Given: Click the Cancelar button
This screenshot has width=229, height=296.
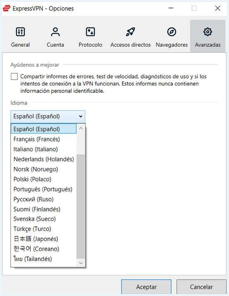Looking at the screenshot, I should click(x=201, y=287).
